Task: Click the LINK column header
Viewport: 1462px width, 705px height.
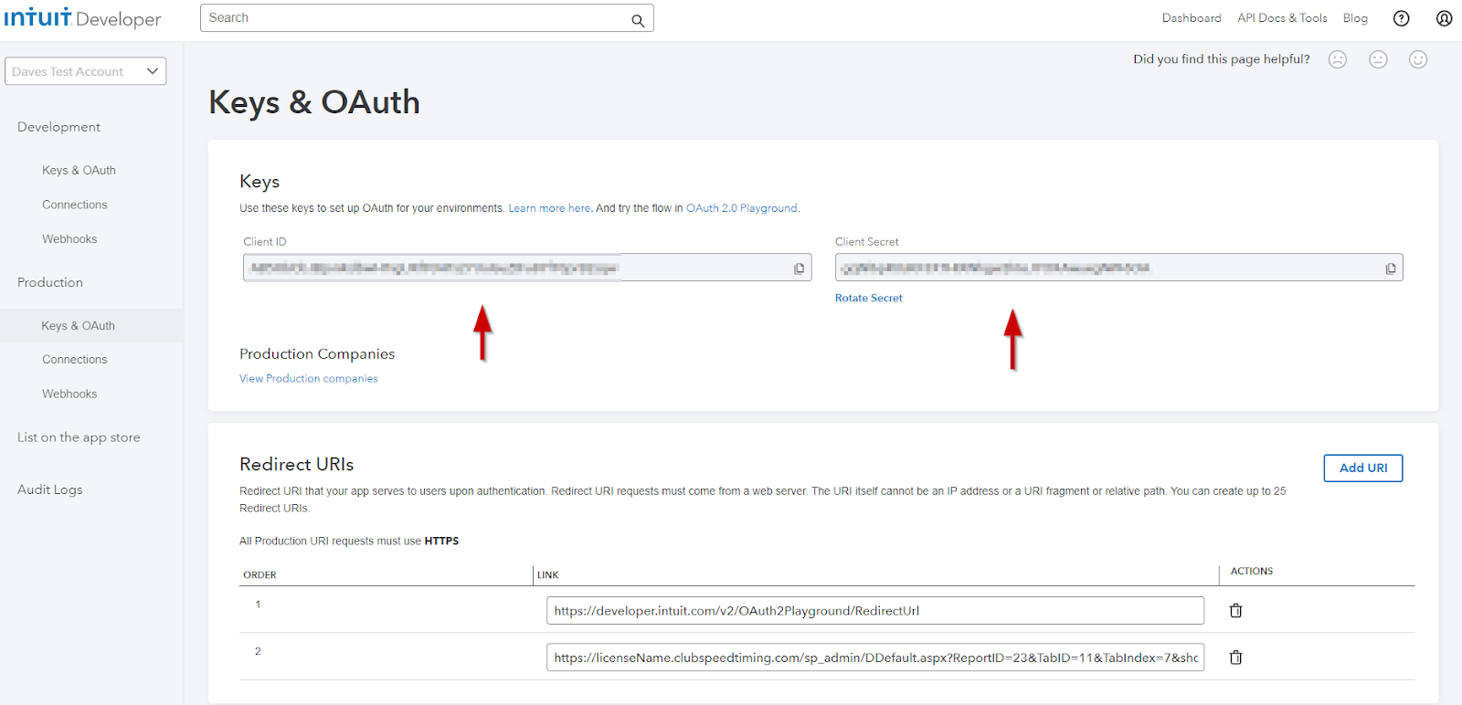Action: coord(548,575)
